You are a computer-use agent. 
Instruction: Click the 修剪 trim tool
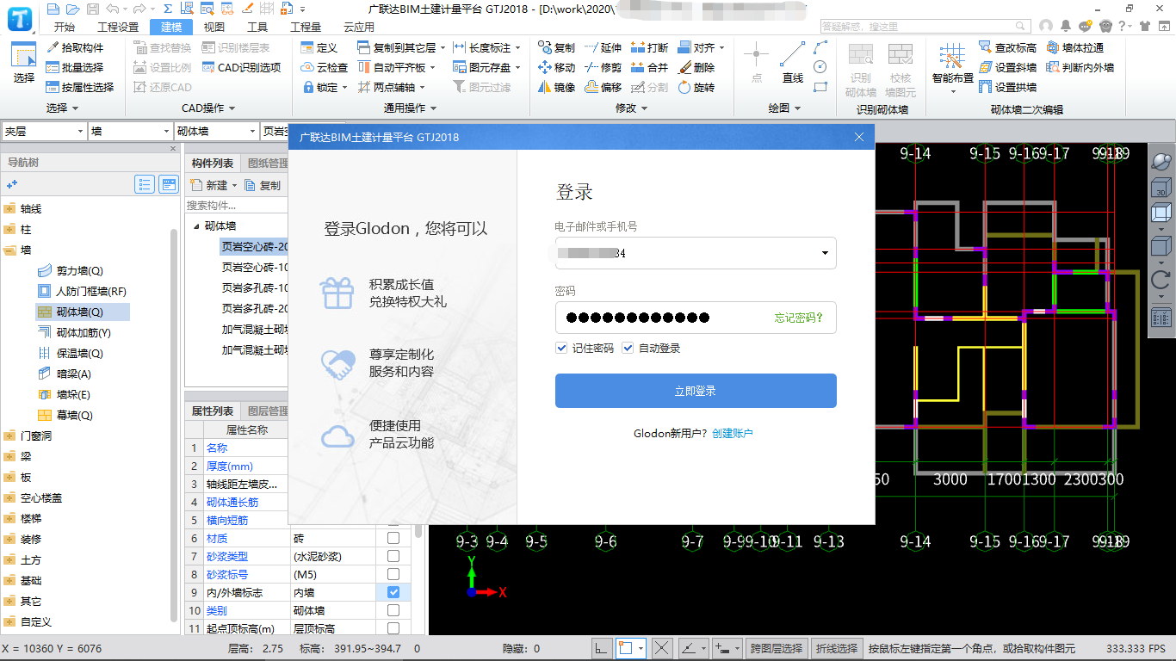603,67
